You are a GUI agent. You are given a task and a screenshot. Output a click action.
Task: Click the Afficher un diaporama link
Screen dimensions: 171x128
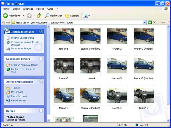[x=22, y=38]
